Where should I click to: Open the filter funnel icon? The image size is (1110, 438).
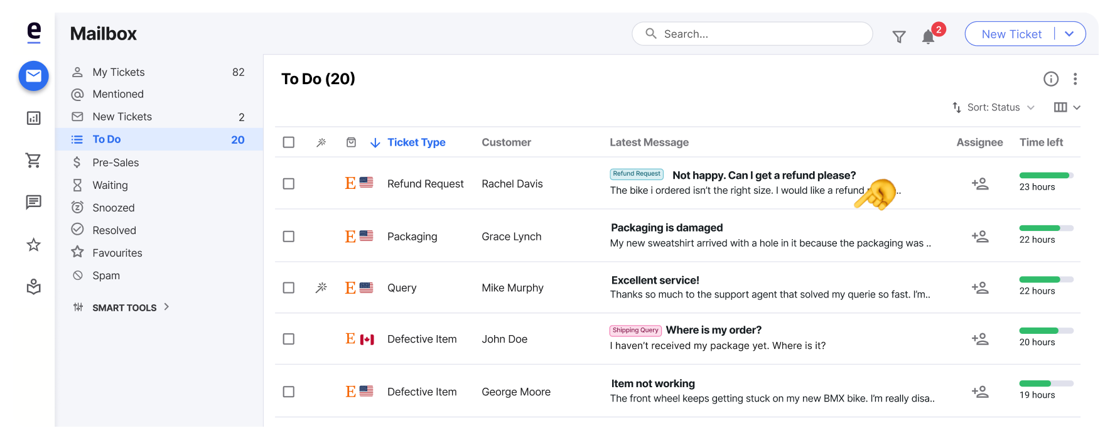click(x=898, y=37)
